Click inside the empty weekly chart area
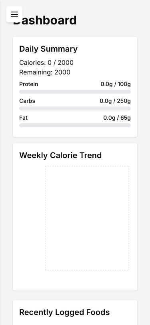Image resolution: width=150 pixels, height=325 pixels. (x=87, y=218)
